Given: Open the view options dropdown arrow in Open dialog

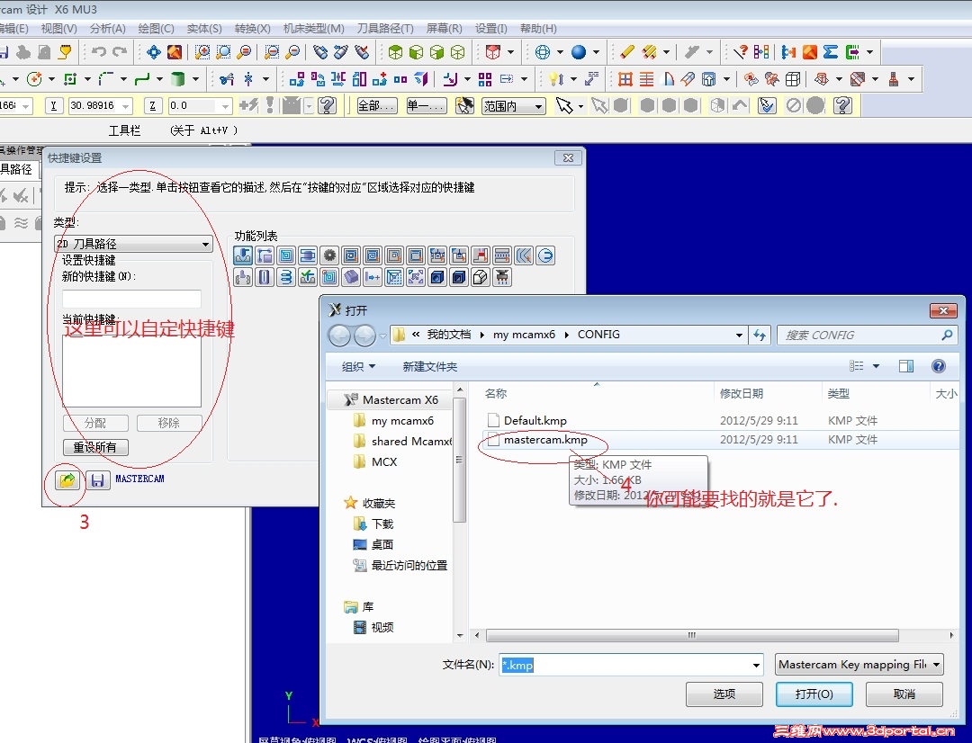Looking at the screenshot, I should [x=876, y=366].
